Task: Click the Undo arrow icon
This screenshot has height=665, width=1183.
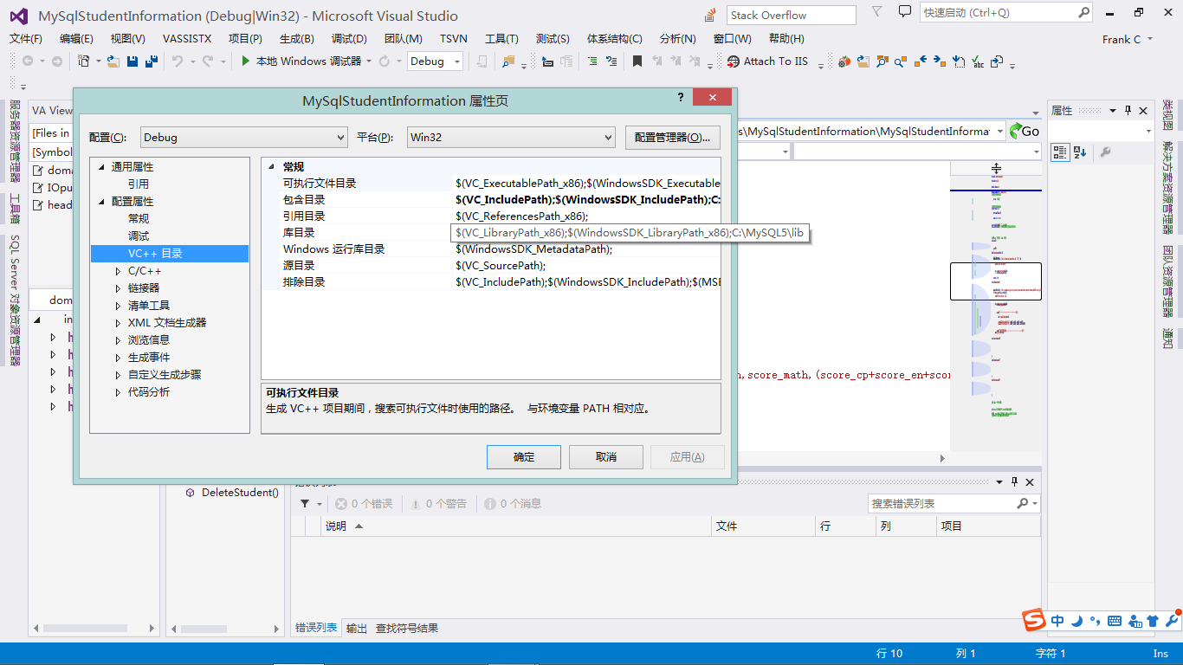Action: pos(178,61)
